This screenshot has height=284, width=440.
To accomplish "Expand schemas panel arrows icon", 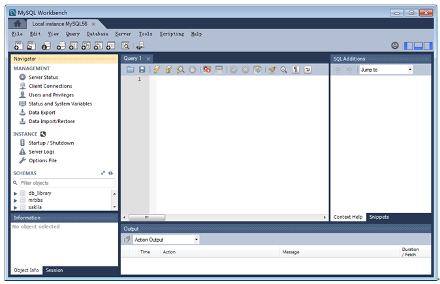I will tap(103, 173).
